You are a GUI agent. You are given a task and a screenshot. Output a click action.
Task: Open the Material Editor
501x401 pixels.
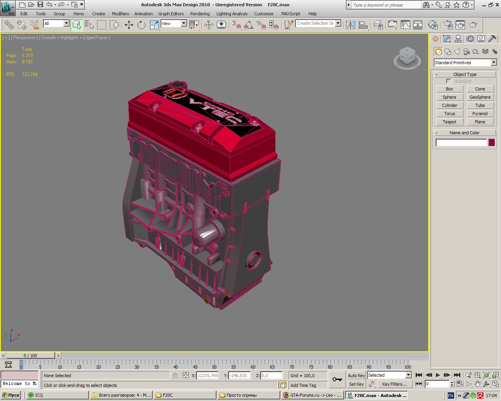pos(433,25)
